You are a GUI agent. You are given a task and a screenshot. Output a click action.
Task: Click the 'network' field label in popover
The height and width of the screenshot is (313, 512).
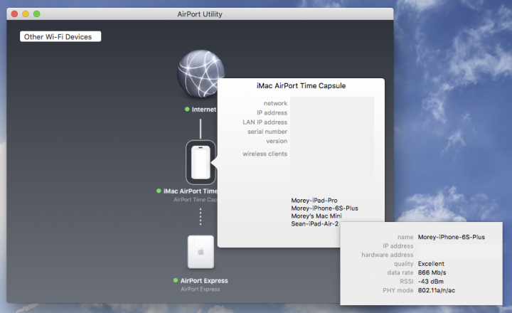[275, 103]
